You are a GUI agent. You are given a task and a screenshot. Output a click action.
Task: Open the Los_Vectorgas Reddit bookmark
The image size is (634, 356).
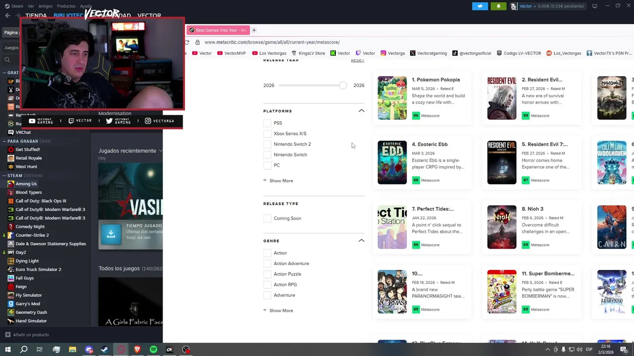pyautogui.click(x=564, y=53)
